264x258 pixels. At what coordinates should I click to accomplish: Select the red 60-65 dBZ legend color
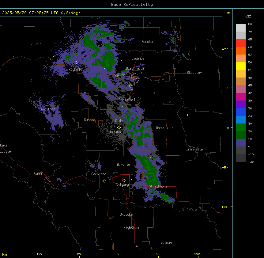click(241, 43)
